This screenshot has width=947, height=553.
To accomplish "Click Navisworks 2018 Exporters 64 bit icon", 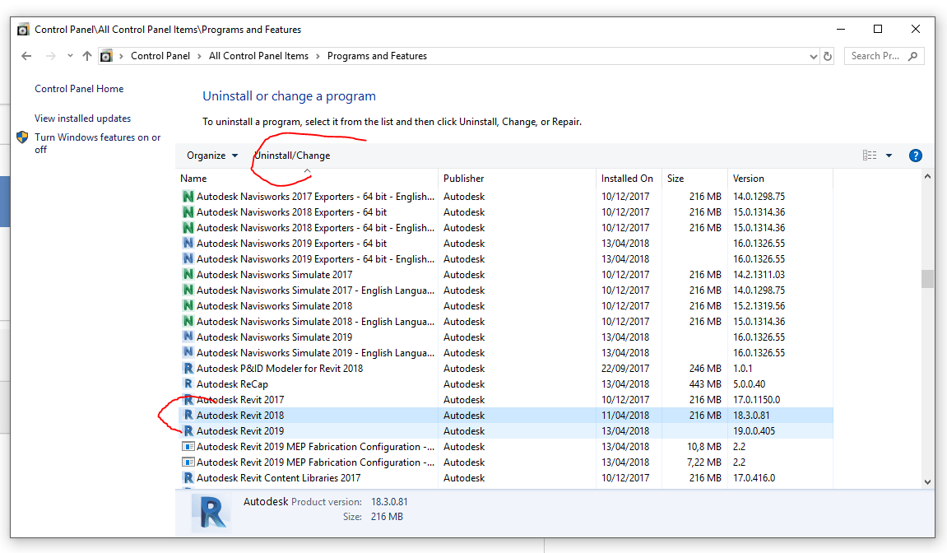I will point(188,212).
